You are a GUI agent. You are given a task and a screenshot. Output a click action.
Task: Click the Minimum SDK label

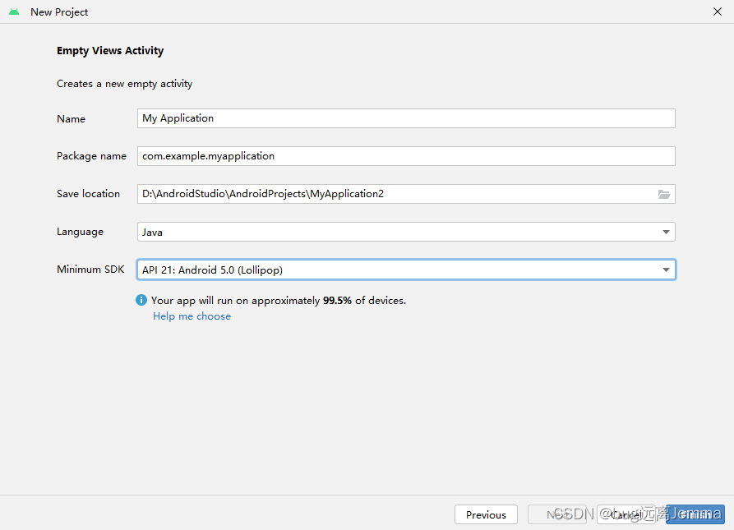tap(90, 270)
